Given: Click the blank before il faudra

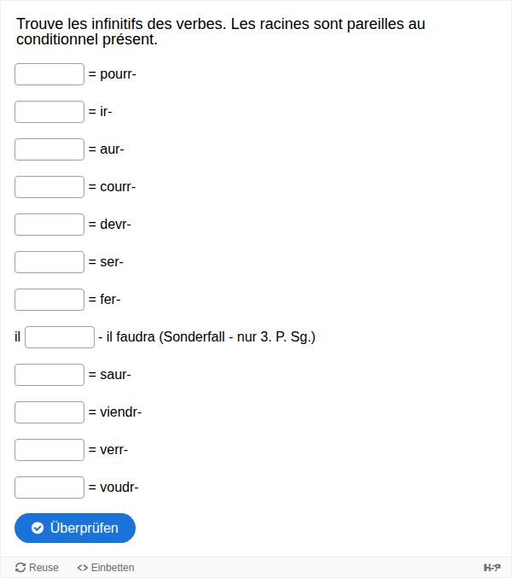Looking at the screenshot, I should 59,337.
